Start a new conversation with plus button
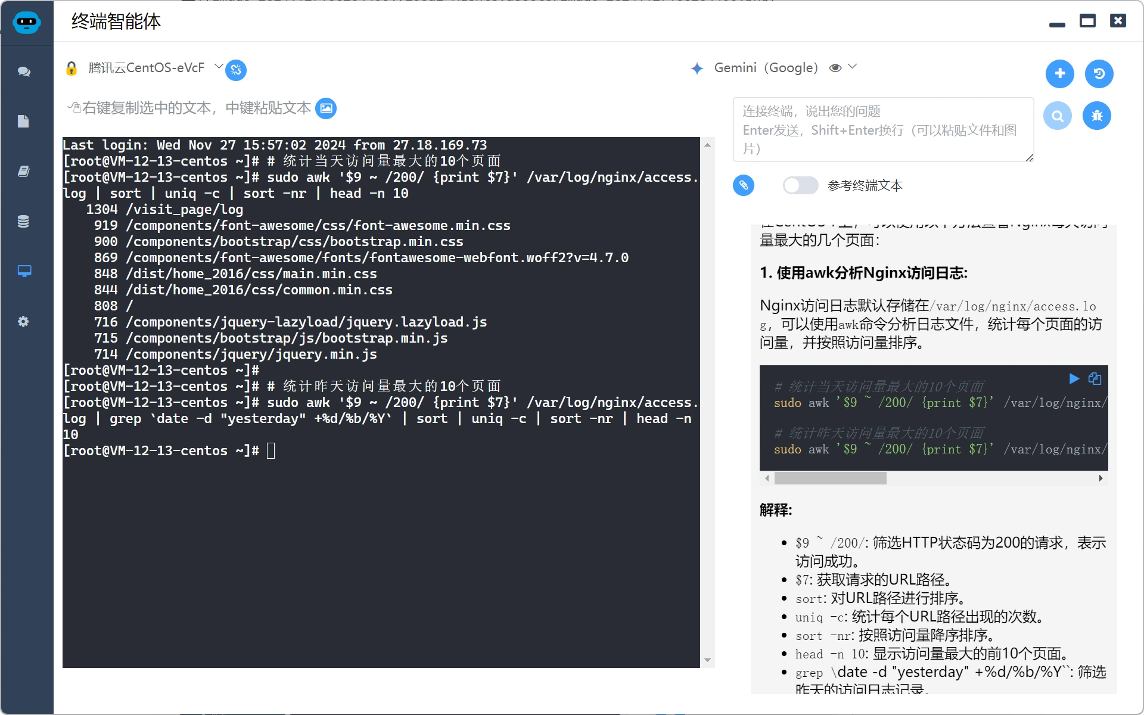The height and width of the screenshot is (715, 1144). [1060, 73]
